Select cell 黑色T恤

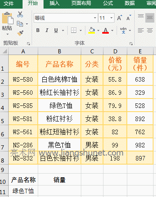[x=60, y=145]
